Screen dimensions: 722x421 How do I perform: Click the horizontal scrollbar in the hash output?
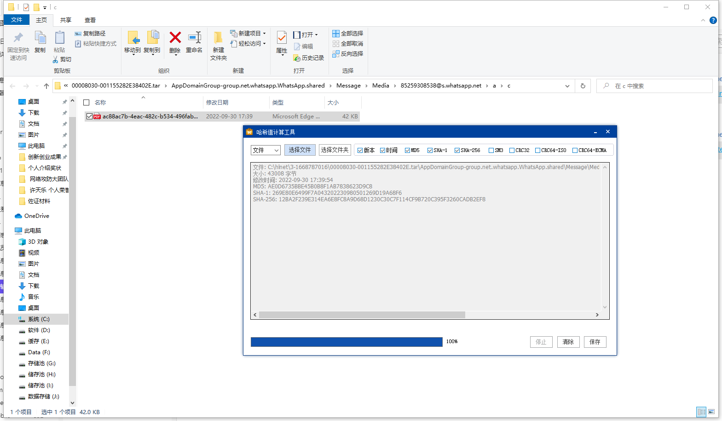point(362,315)
